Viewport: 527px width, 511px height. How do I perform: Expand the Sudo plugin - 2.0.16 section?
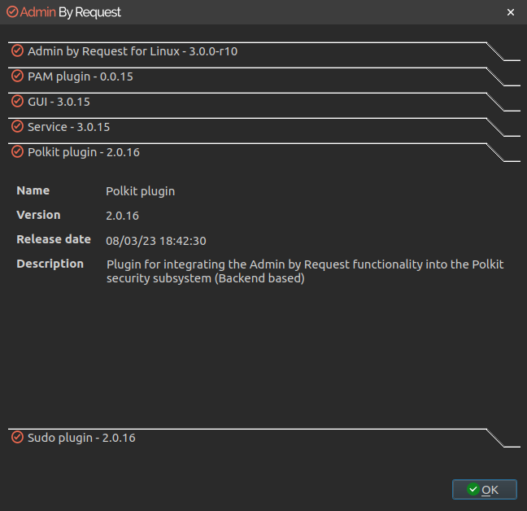[x=263, y=438]
